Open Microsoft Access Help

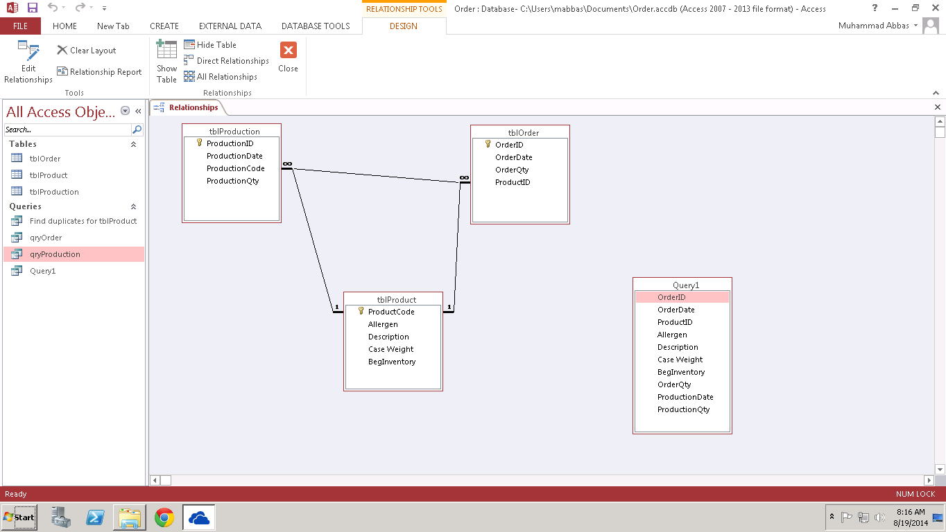coord(875,8)
